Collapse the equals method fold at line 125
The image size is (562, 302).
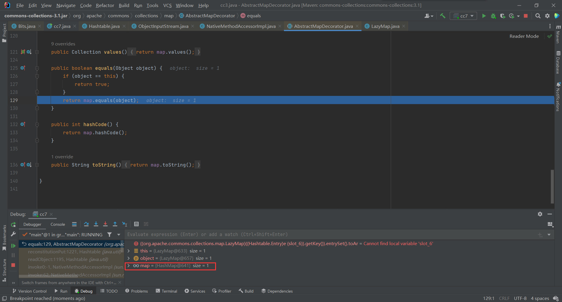[x=37, y=68]
